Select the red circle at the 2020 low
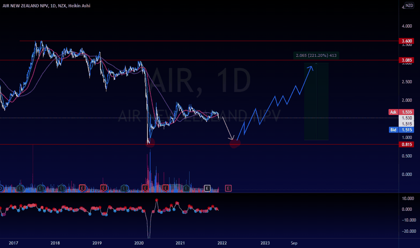The image size is (420, 248). (150, 142)
